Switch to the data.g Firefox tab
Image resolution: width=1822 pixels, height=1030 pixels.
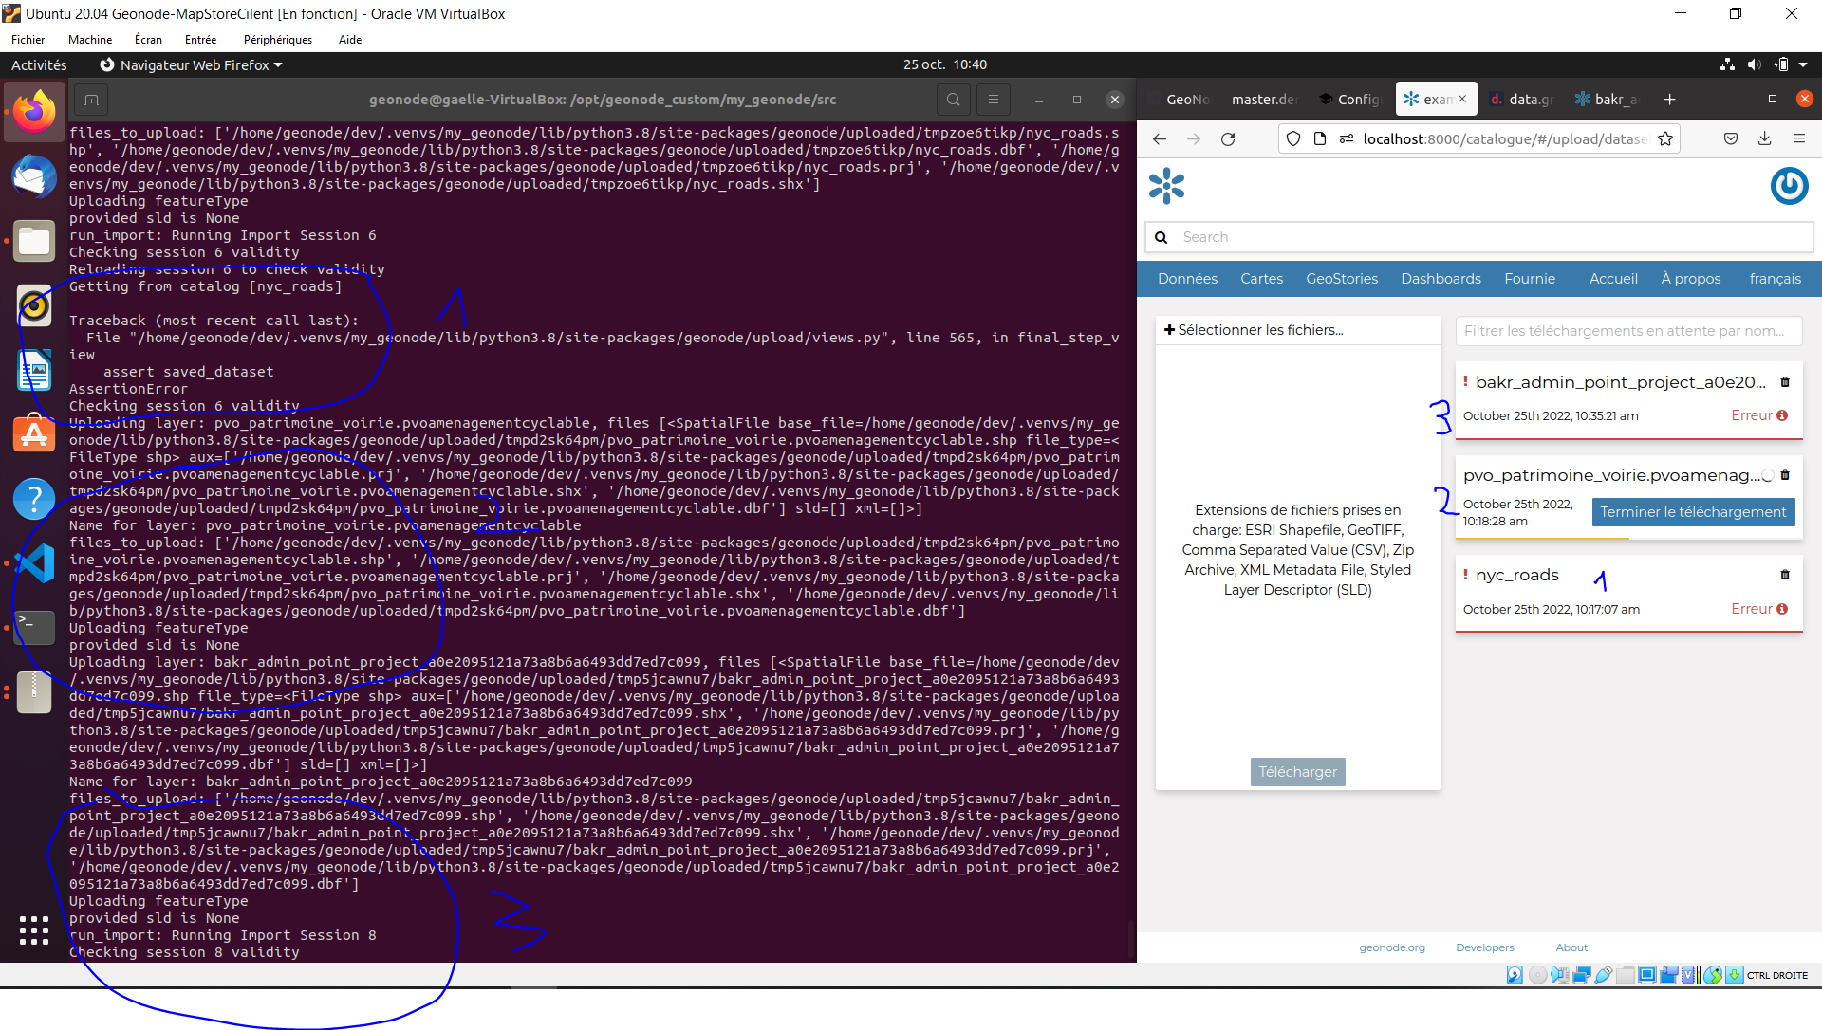tap(1520, 100)
